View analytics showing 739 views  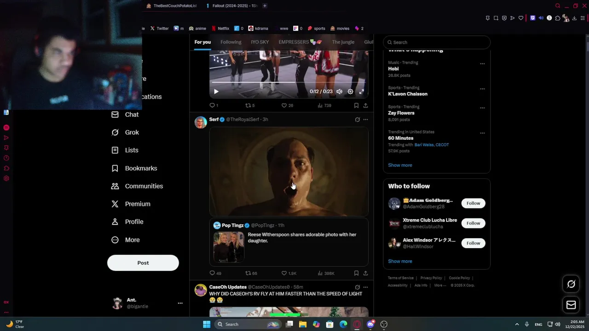click(324, 105)
